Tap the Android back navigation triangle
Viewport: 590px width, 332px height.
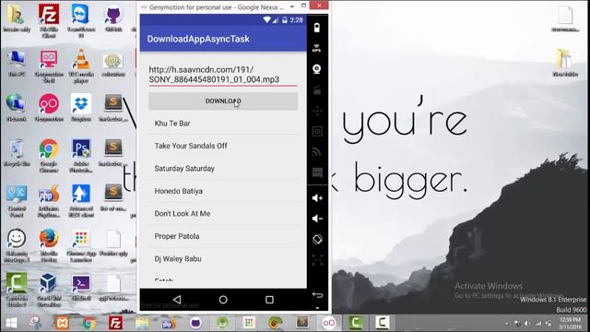pos(177,299)
